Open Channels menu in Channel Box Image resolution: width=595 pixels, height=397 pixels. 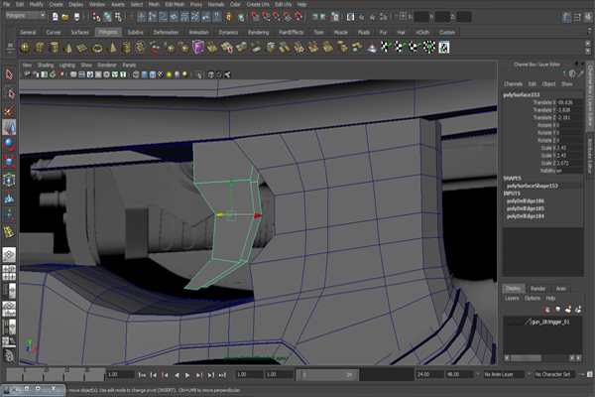513,84
